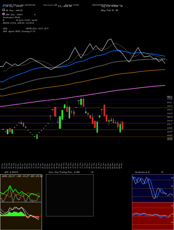Viewport: 174px width, 230px height.
Task: Click the Day Vol: 0 M label
Action: (109, 10)
